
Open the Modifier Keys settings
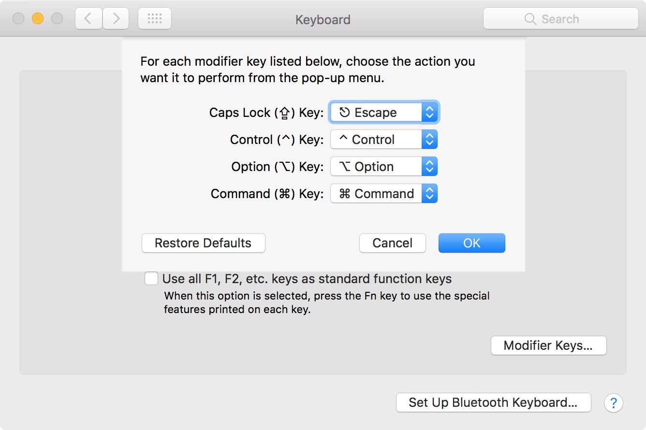[548, 345]
